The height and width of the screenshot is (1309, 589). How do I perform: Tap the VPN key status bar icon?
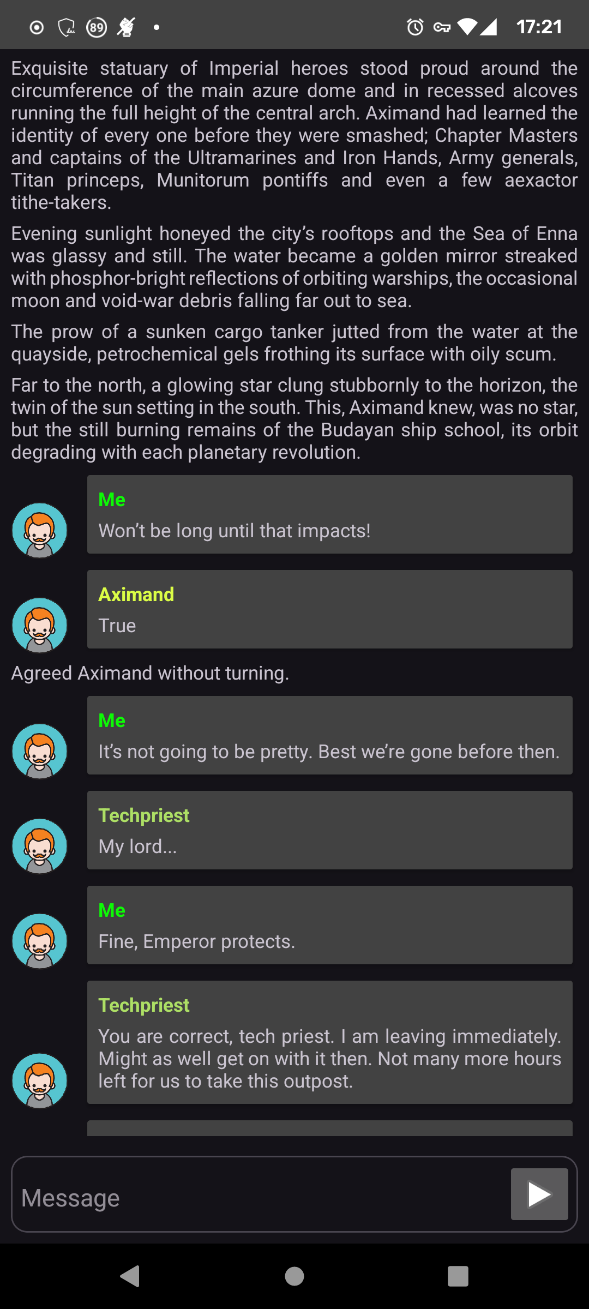442,27
